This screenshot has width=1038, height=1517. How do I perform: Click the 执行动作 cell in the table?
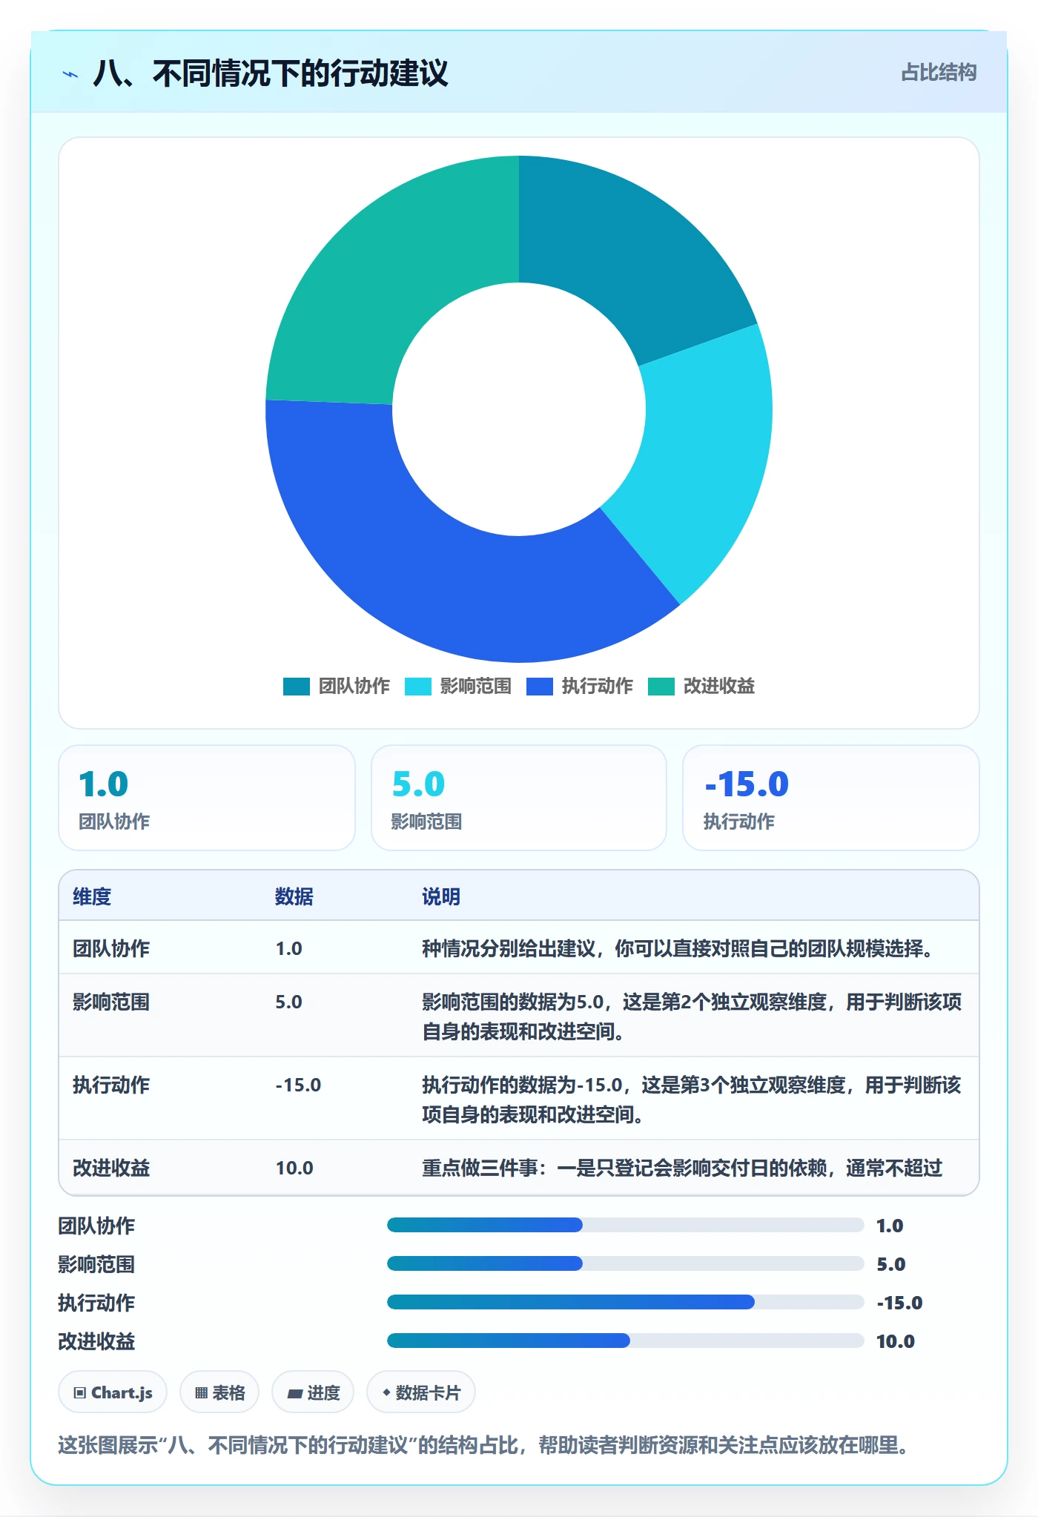(111, 1085)
